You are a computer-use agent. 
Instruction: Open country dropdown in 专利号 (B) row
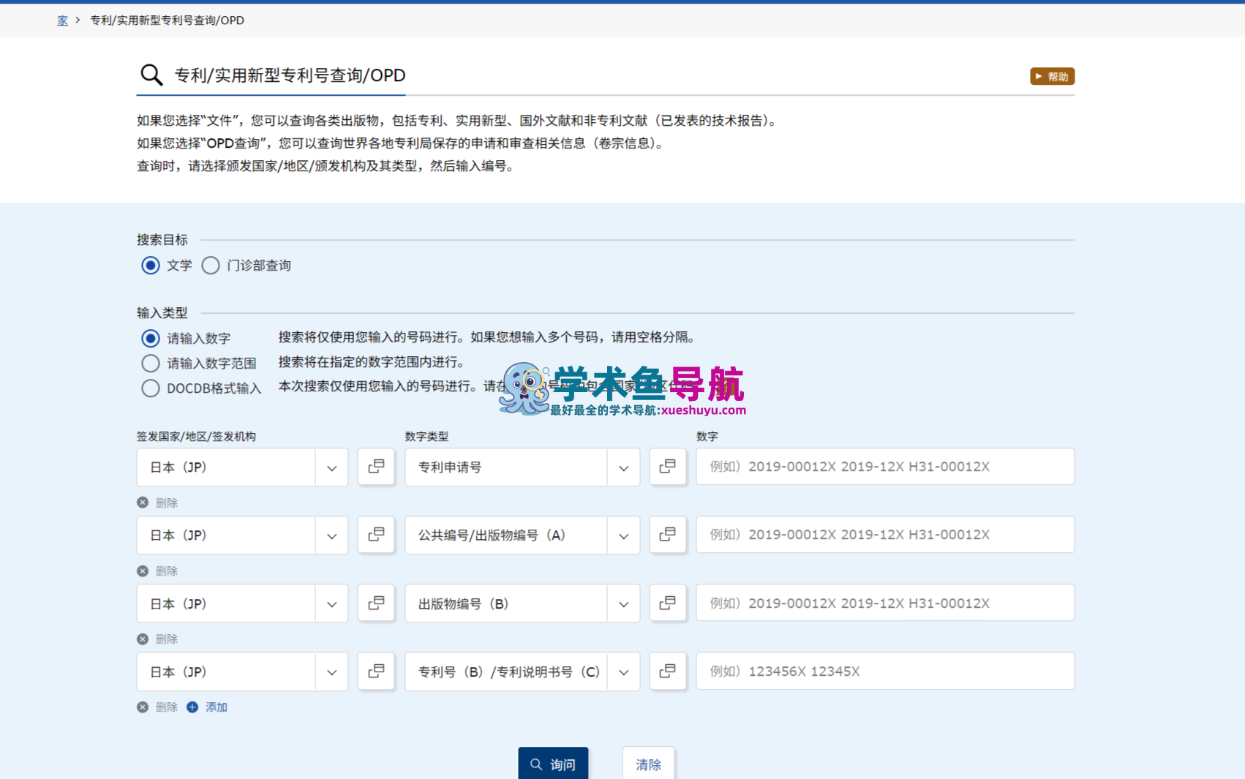242,671
